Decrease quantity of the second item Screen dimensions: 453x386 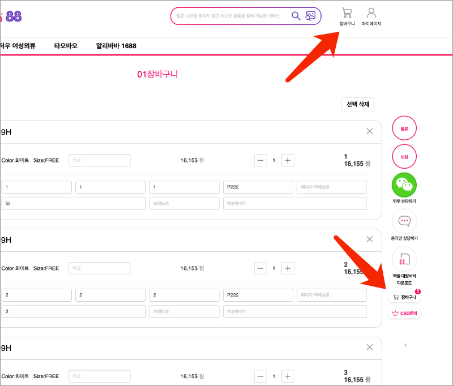point(260,268)
